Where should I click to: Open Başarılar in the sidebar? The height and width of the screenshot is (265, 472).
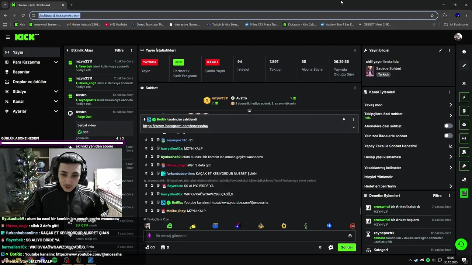31,72
